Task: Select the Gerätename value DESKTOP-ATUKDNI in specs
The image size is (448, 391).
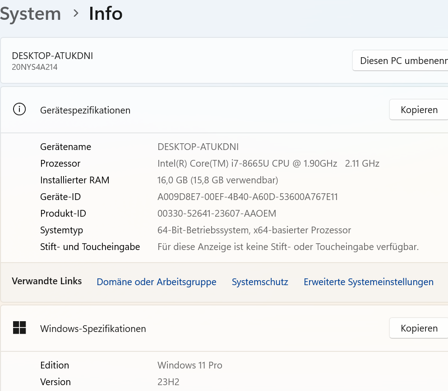Action: pos(198,147)
